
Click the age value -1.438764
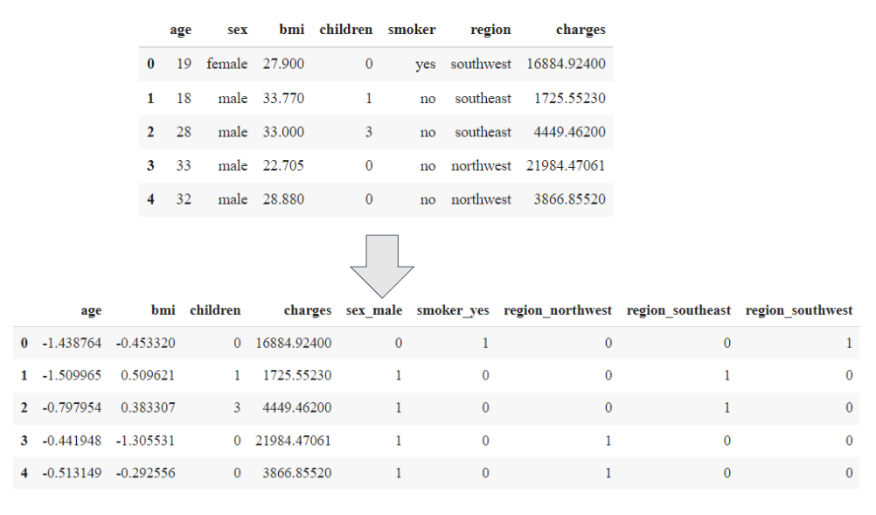(72, 343)
